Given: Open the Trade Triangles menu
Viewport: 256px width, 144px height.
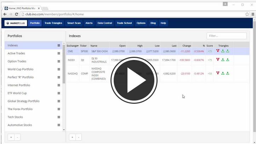Looking at the screenshot, I should [x=53, y=23].
